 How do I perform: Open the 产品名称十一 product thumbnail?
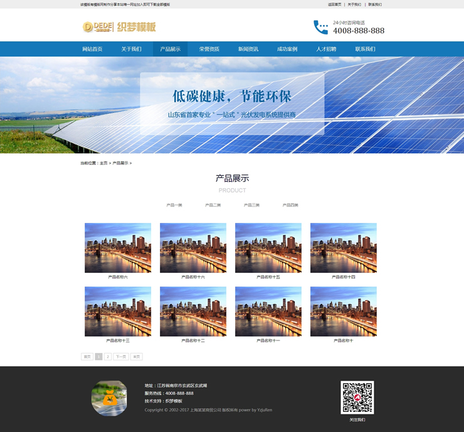(268, 312)
